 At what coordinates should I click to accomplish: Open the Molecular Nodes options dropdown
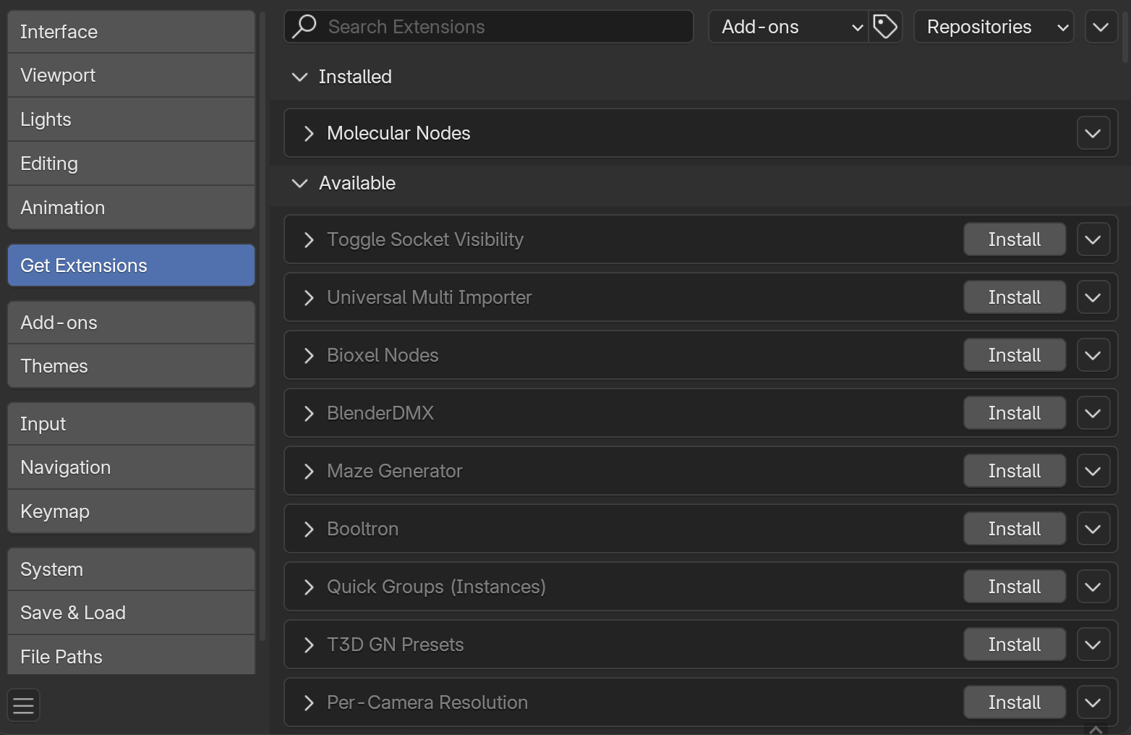coord(1093,133)
